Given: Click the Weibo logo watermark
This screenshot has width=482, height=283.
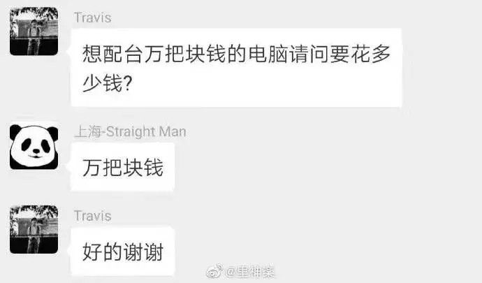Looking at the screenshot, I should [214, 271].
